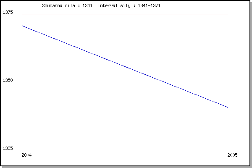Viewport: 252px width, 168px height.
Task: Click the 2005 x-axis label
Action: click(232, 155)
